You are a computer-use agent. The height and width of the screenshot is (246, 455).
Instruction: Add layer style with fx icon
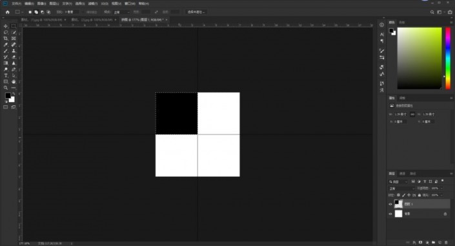pyautogui.click(x=414, y=242)
